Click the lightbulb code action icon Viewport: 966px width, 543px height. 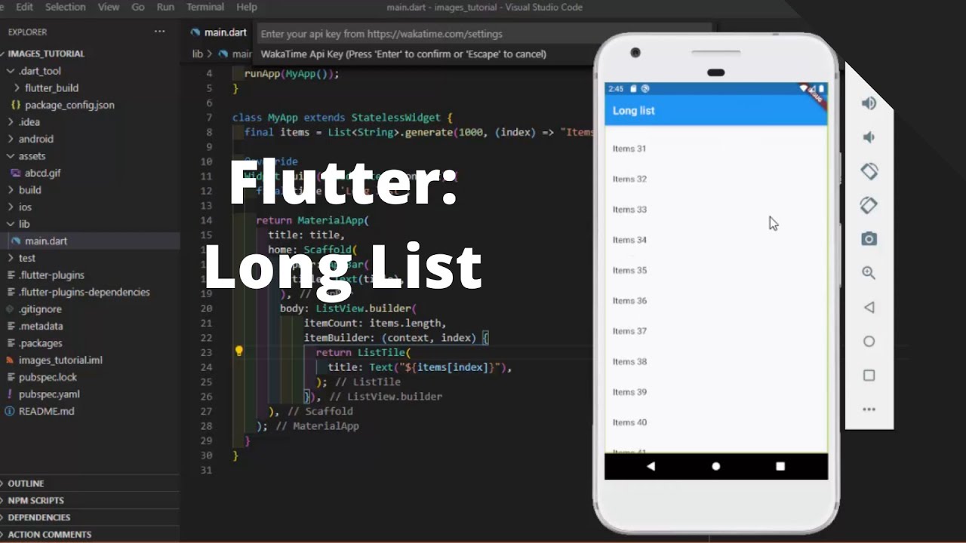pos(239,351)
